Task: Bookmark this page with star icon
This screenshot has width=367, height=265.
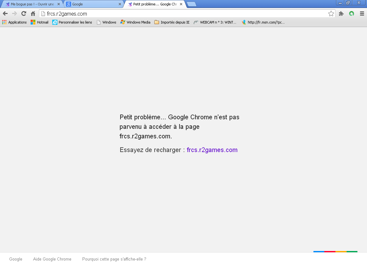Action: 331,14
